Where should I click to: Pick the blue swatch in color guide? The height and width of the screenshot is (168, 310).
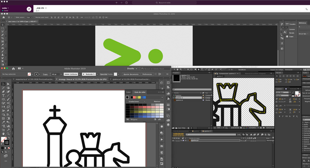coord(144,97)
